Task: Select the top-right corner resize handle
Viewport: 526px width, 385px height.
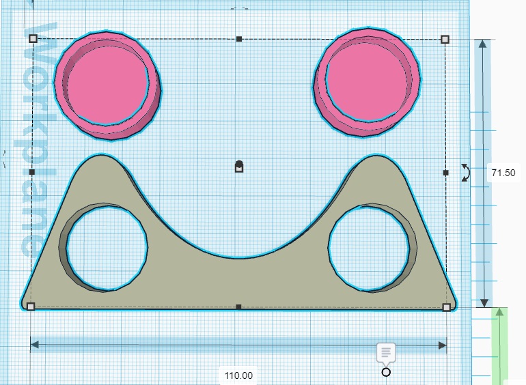Action: [445, 39]
